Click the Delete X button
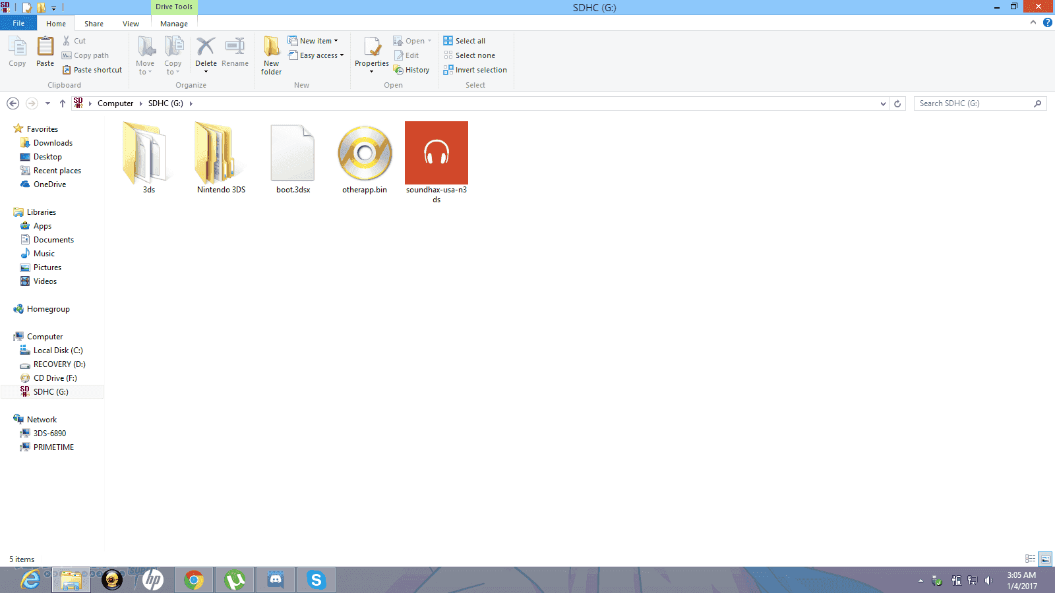 coord(206,55)
